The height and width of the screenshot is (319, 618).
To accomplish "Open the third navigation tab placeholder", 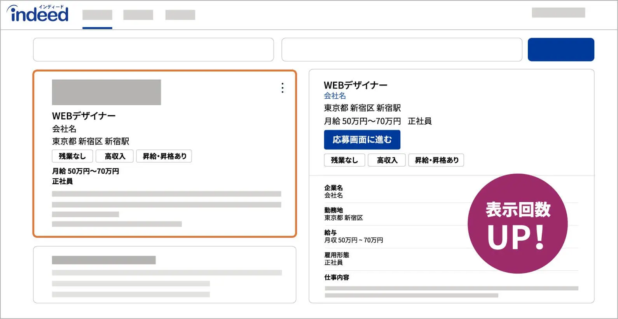I will [x=180, y=15].
